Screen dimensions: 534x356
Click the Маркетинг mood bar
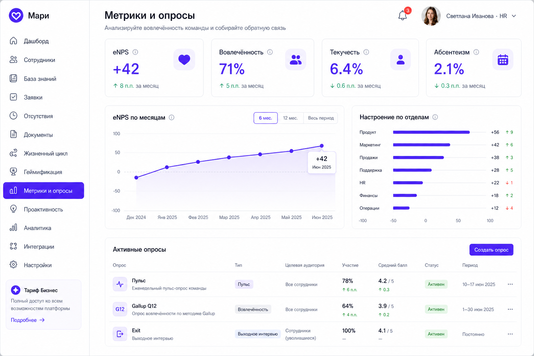[421, 145]
